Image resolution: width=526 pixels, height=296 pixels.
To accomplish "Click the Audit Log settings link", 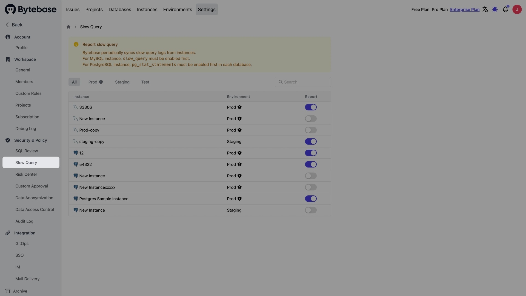I will coord(24,221).
